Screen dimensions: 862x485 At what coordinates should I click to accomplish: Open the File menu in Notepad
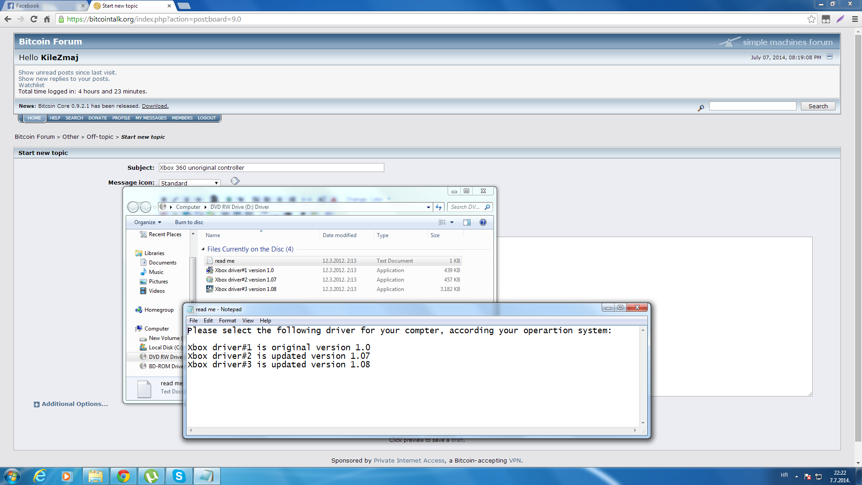[x=194, y=321]
